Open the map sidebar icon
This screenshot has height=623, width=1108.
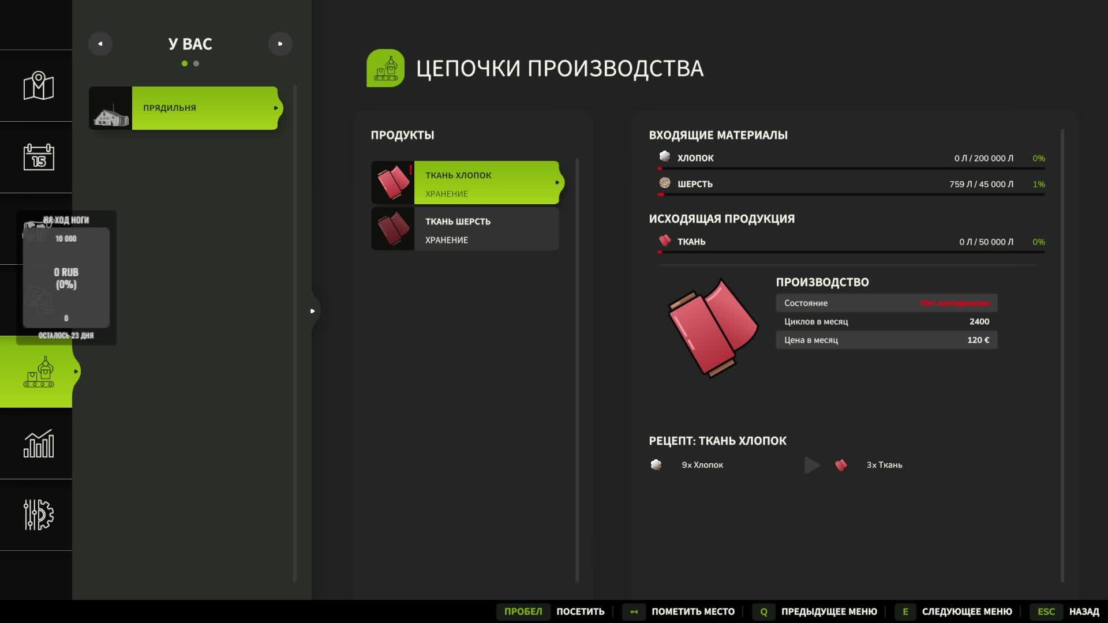click(38, 86)
